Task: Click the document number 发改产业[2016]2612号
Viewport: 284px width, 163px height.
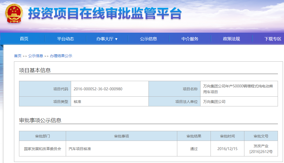Action: point(261,148)
